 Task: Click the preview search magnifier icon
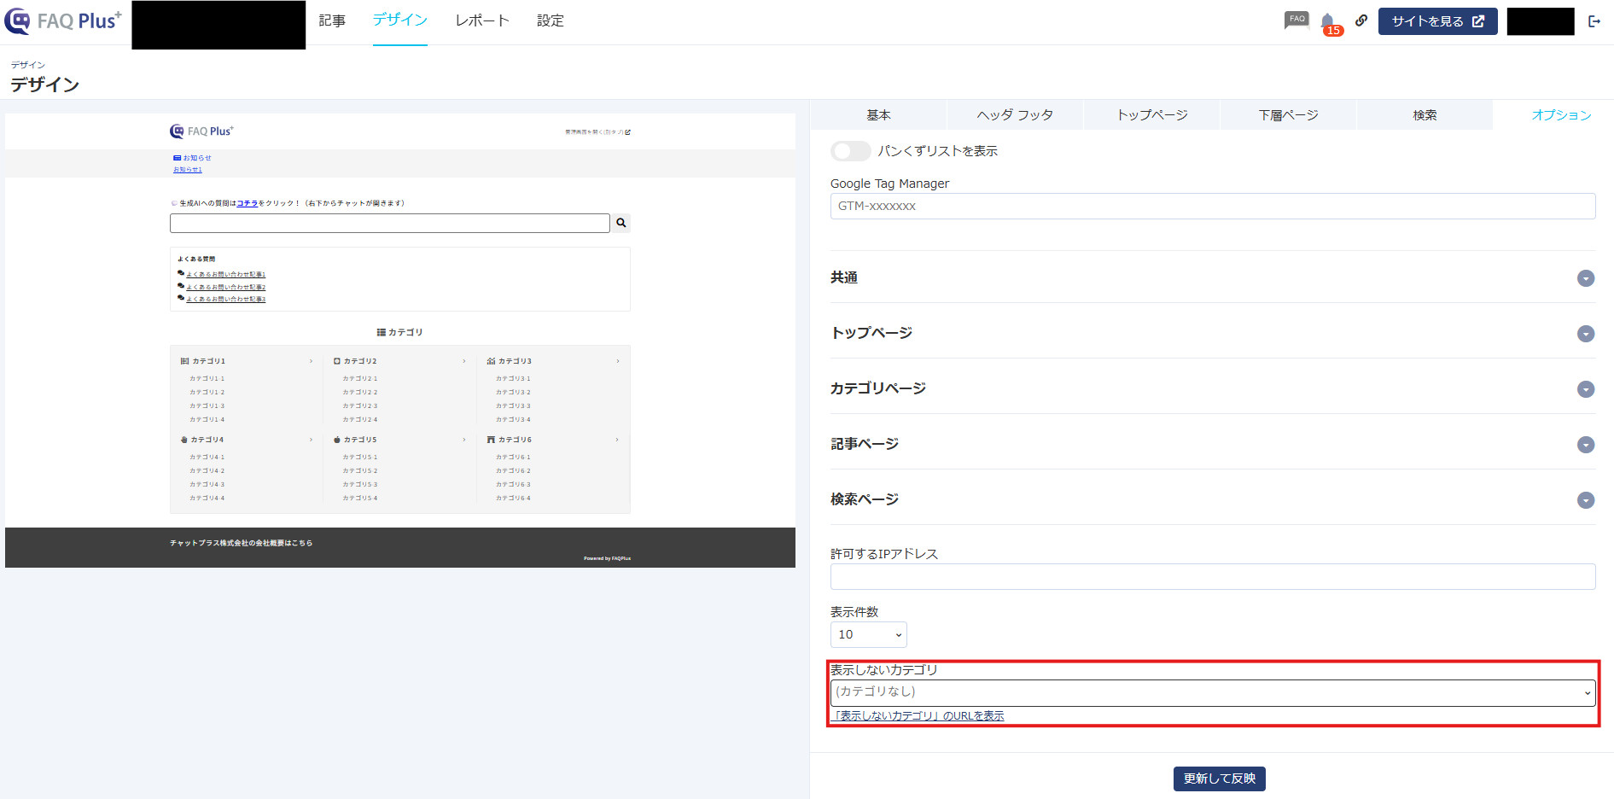[621, 223]
